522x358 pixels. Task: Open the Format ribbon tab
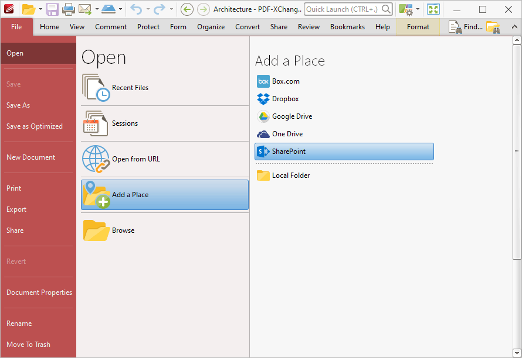(x=418, y=27)
